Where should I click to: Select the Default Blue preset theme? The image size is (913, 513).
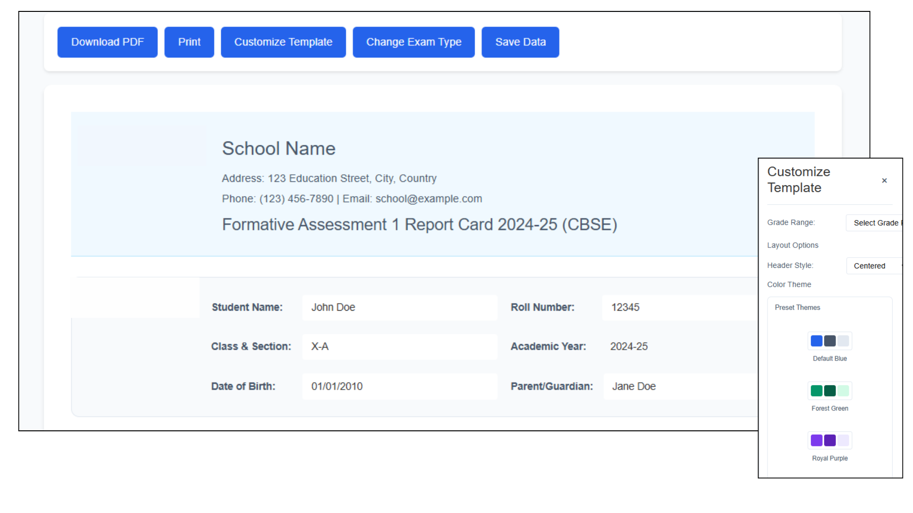pyautogui.click(x=829, y=341)
